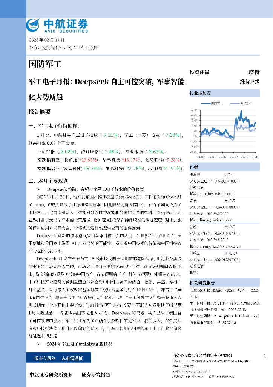Click the green '-21.91%' loss figure
This screenshot has width=273, height=387.
tap(172, 168)
